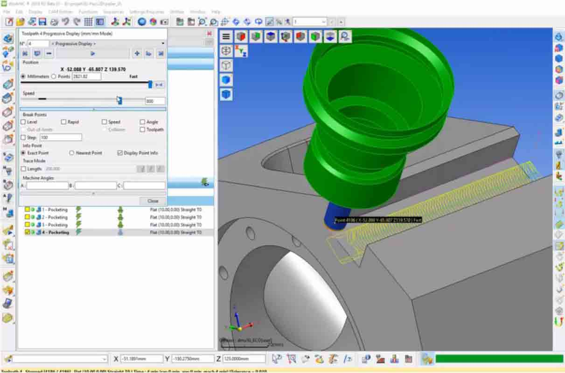
Task: Select the Nearest Point radio button
Action: 71,152
